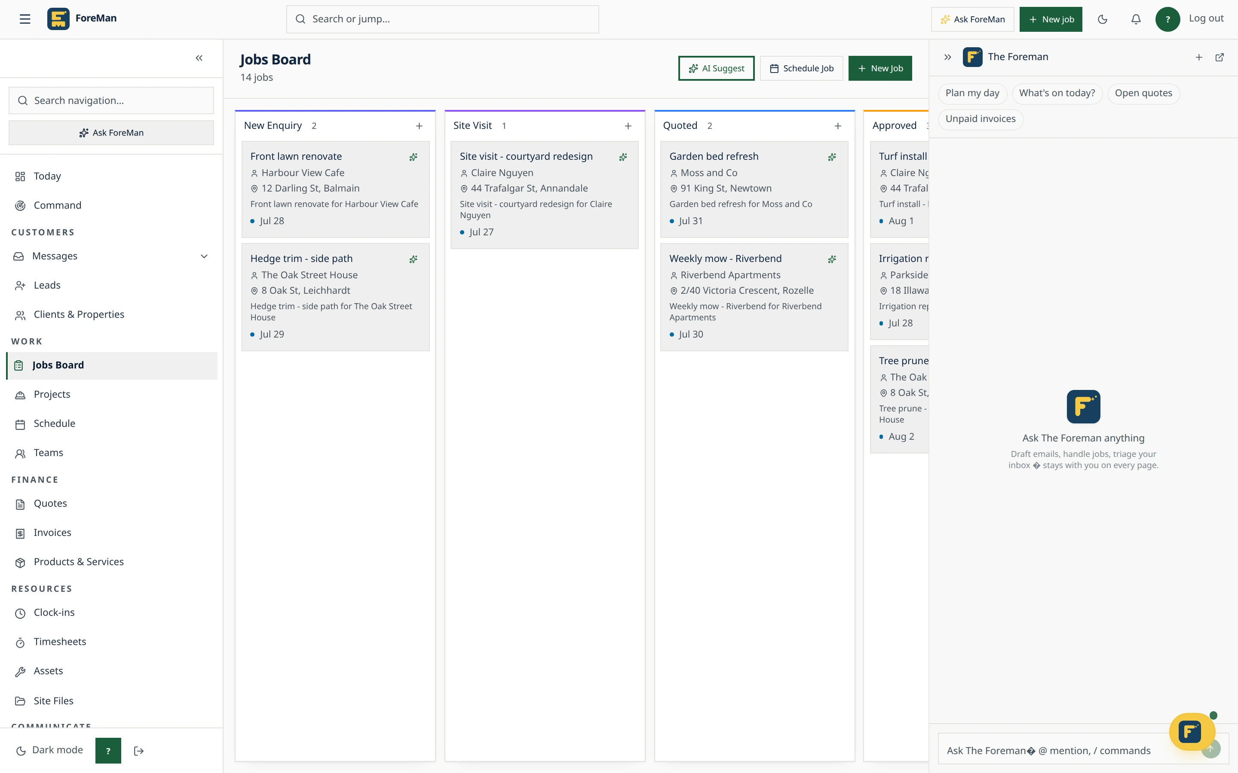Click AI sparkle icon on Garden bed refresh
1238x773 pixels.
pos(832,157)
